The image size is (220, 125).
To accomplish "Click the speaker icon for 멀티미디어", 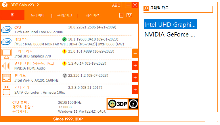I will click(x=6, y=66).
